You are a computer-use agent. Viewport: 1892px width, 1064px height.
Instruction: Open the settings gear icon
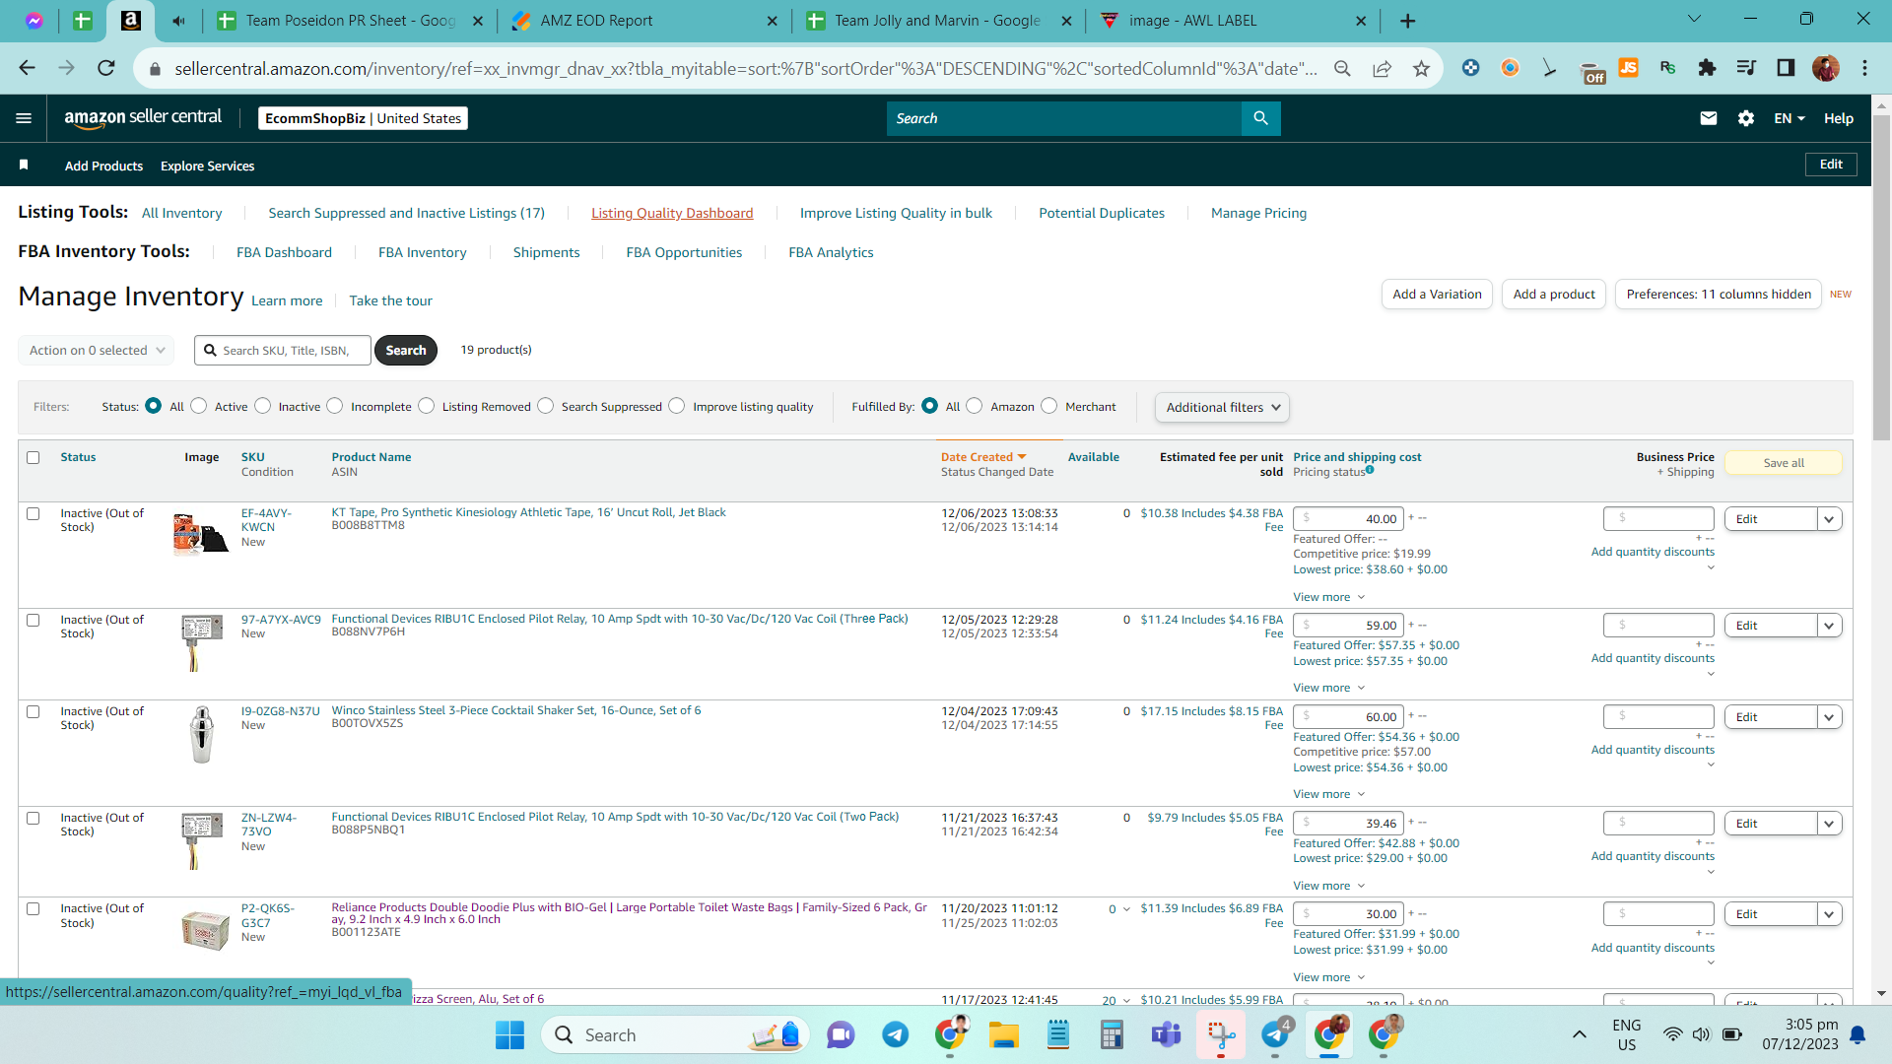pyautogui.click(x=1746, y=118)
